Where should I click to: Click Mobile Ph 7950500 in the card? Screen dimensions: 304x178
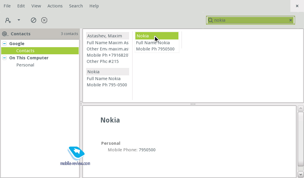[x=155, y=49]
